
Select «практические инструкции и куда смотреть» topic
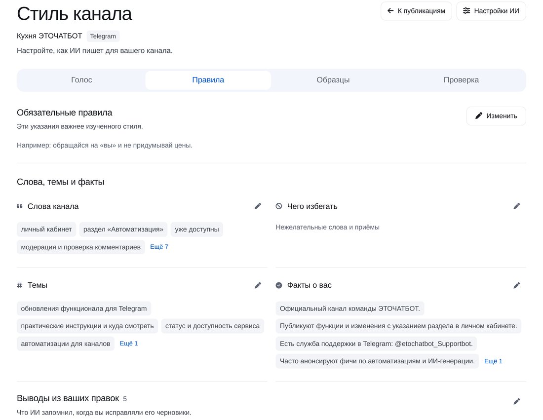click(87, 326)
